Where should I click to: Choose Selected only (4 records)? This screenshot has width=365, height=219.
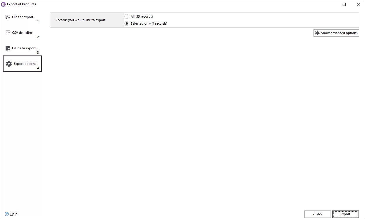127,23
